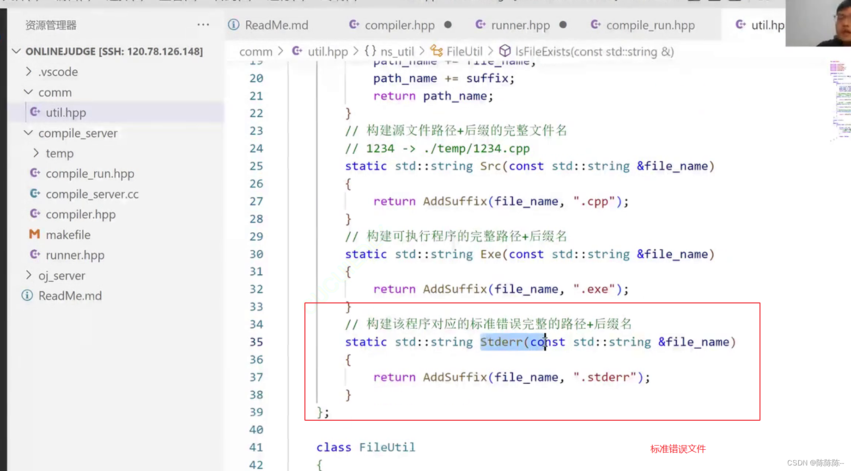This screenshot has width=851, height=471.
Task: Click the info icon beside explorer ReadMe.md
Action: click(27, 295)
